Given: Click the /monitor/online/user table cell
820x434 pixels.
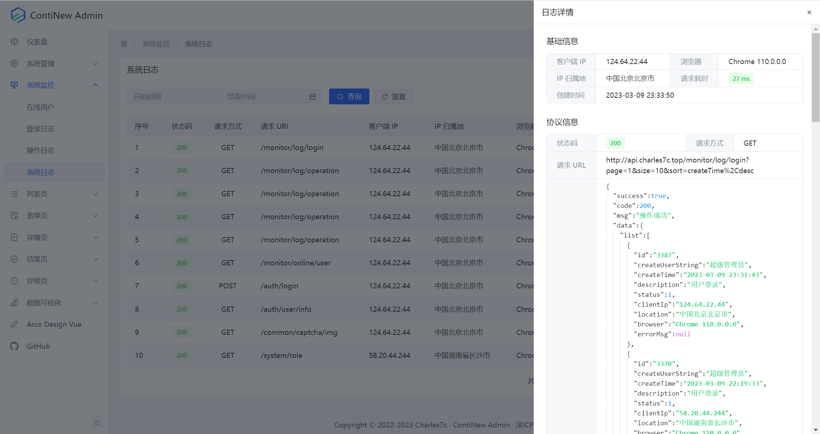Looking at the screenshot, I should tap(295, 263).
